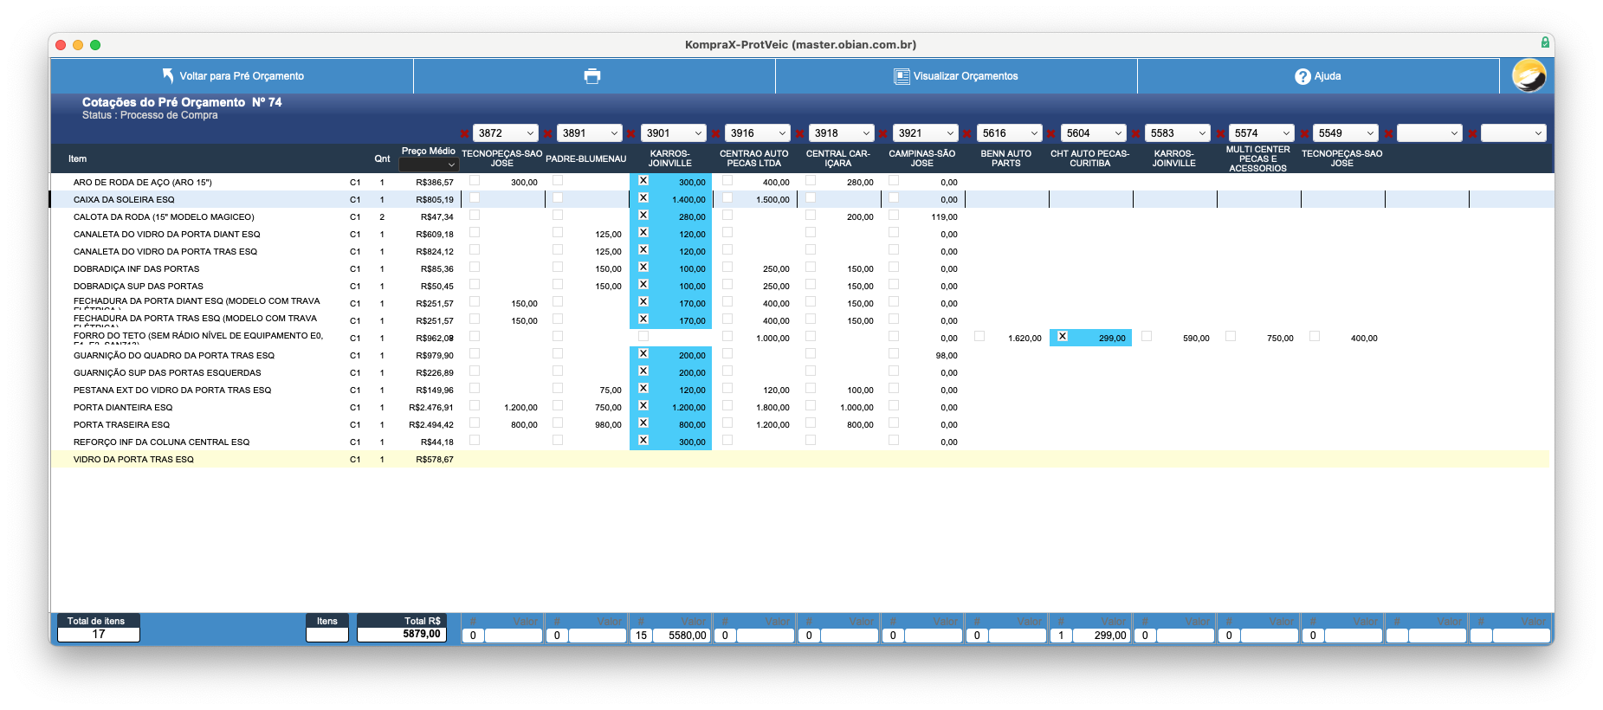
Task: Uncheck CHT AUTO PECAS box in FORRO DO TETO row
Action: 1063,336
